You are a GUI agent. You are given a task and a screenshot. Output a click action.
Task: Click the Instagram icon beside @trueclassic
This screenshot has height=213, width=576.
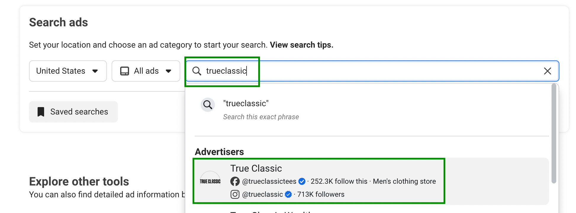pos(235,194)
